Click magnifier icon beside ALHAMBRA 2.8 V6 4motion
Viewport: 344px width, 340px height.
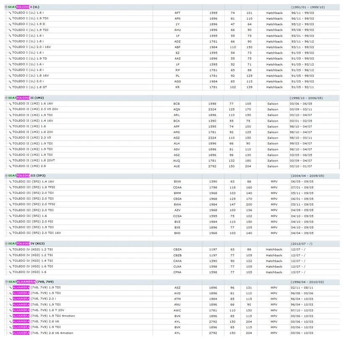point(10,333)
